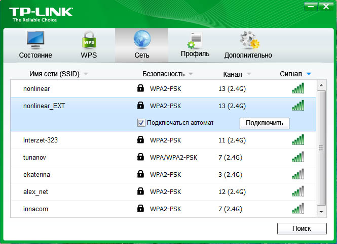Open the Профиль document icon
Image resolution: width=337 pixels, height=244 pixels.
pyautogui.click(x=195, y=40)
